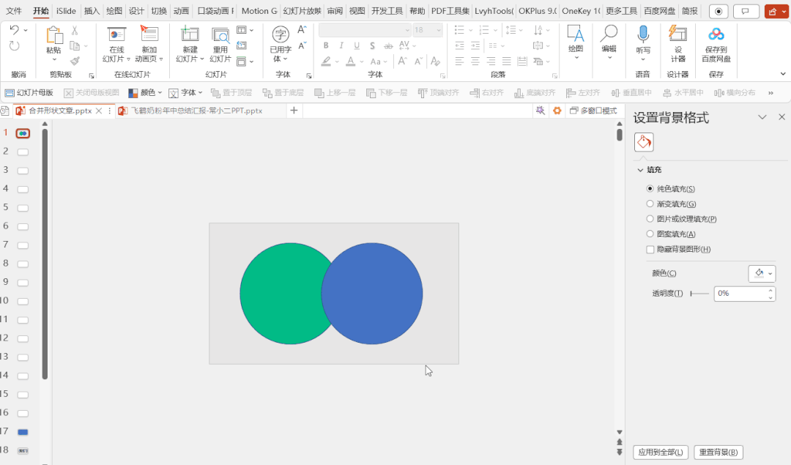Add a new document tab (+)
The image size is (791, 465).
coord(294,111)
